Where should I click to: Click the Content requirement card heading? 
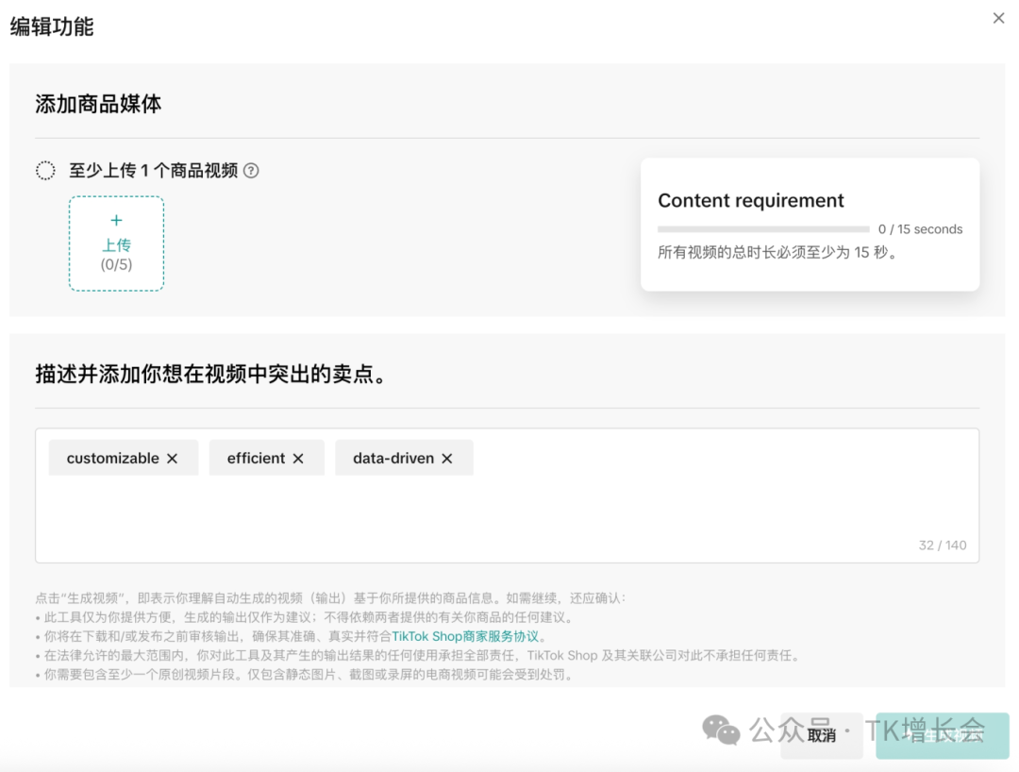pos(750,201)
